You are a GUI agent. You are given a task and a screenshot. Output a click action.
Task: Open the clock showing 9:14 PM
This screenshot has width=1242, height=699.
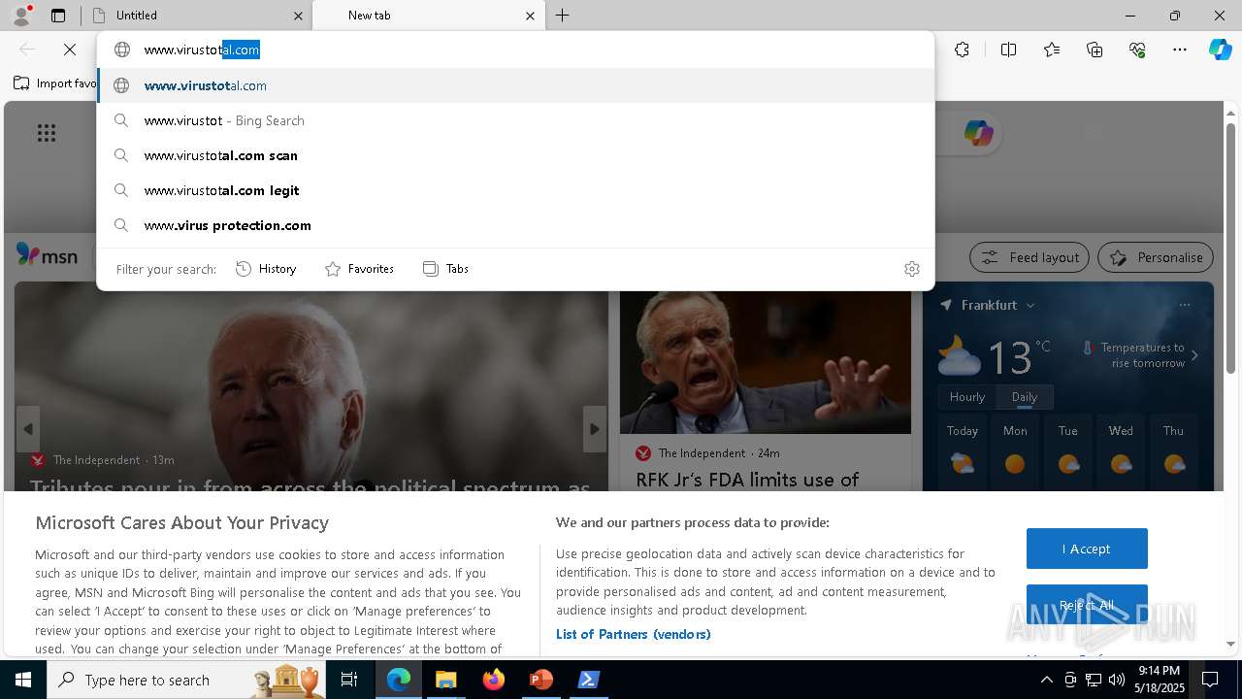[x=1160, y=680]
